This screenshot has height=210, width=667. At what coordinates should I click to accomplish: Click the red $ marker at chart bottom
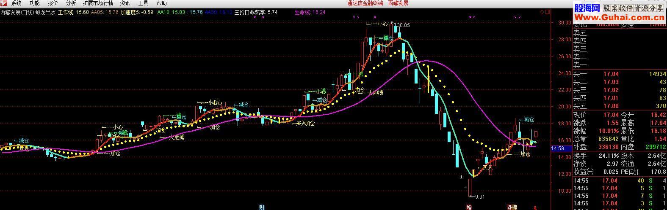(535, 207)
